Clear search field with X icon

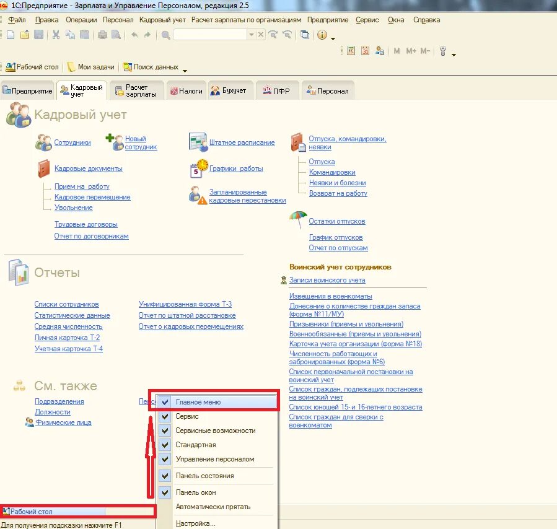[x=261, y=35]
